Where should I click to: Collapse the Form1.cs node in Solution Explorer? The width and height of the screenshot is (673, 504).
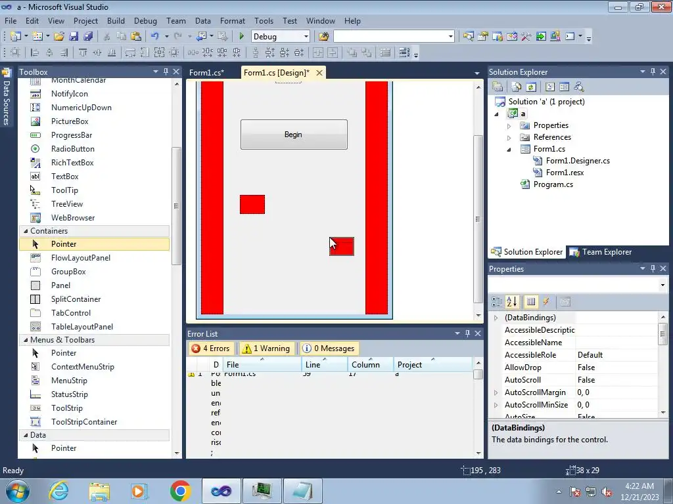pyautogui.click(x=509, y=150)
